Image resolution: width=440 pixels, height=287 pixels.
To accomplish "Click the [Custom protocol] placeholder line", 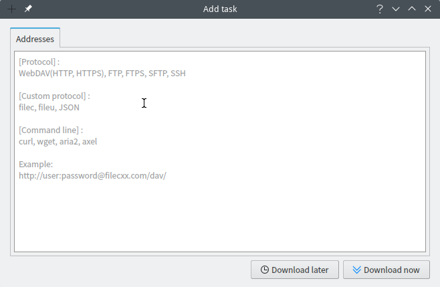I will [x=54, y=96].
